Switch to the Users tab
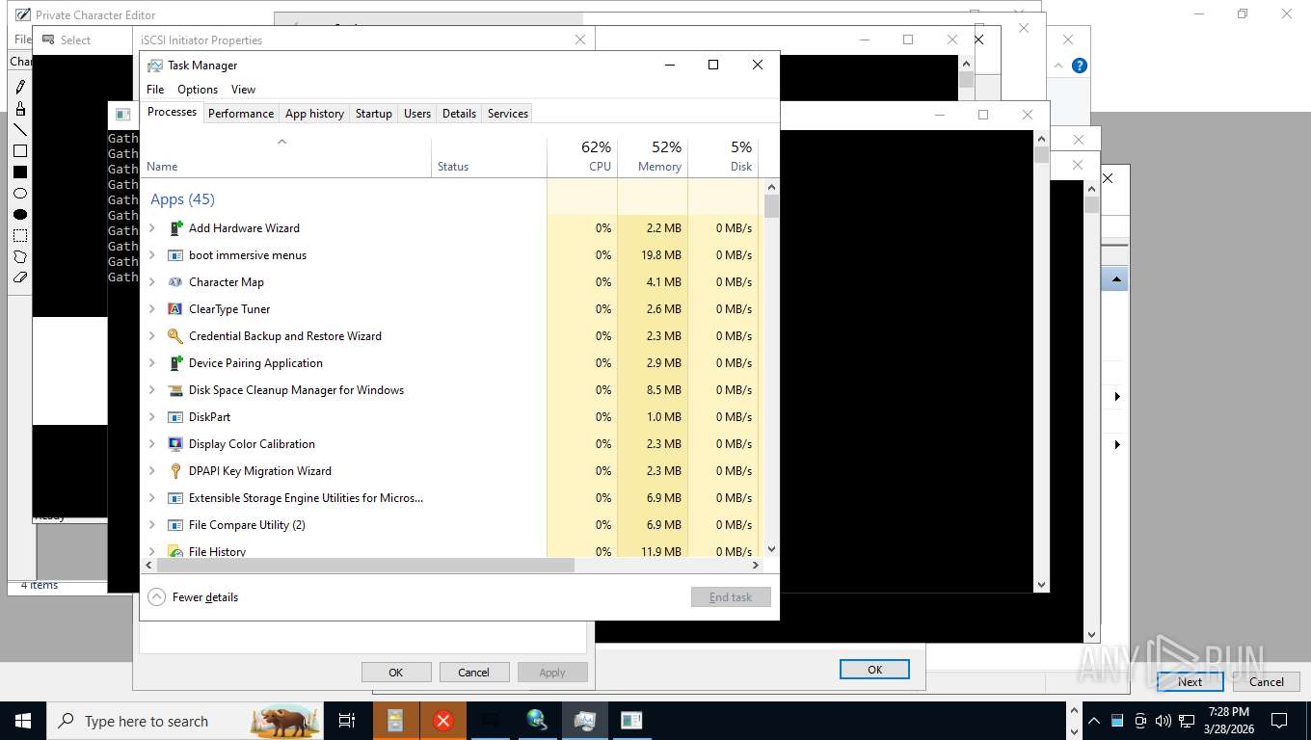The image size is (1311, 740). tap(417, 114)
